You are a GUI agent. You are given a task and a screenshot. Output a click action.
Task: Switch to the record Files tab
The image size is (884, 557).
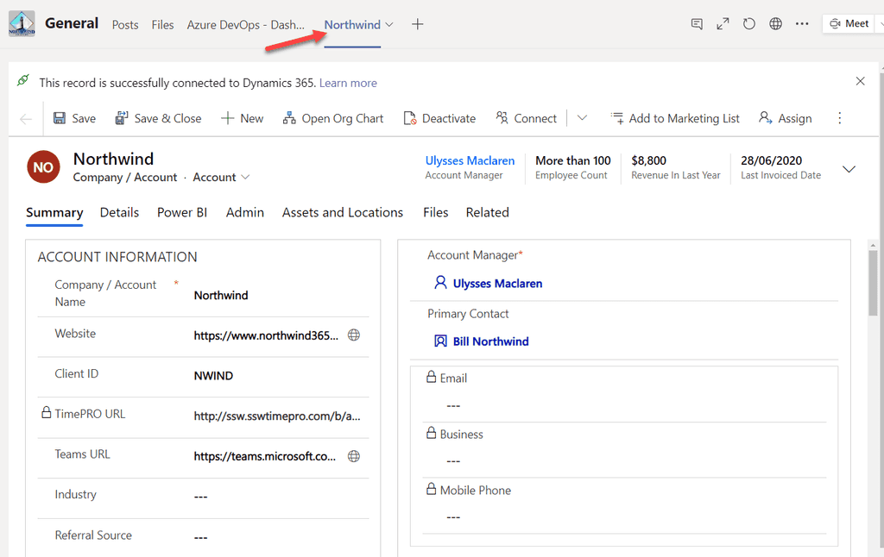coord(435,212)
